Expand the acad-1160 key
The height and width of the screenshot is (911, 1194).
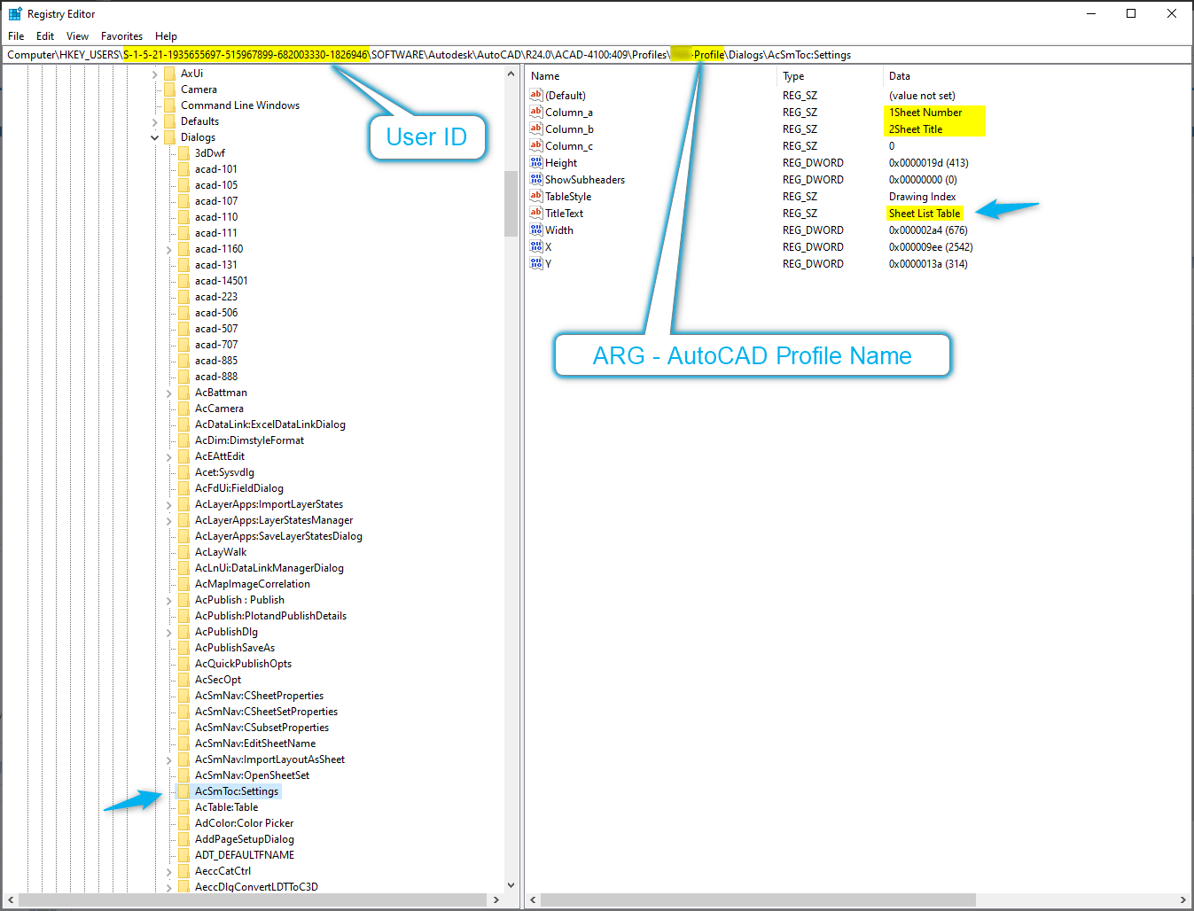click(x=169, y=249)
